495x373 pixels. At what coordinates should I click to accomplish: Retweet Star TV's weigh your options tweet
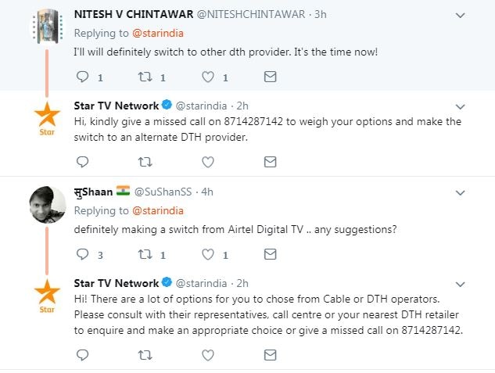coord(146,162)
